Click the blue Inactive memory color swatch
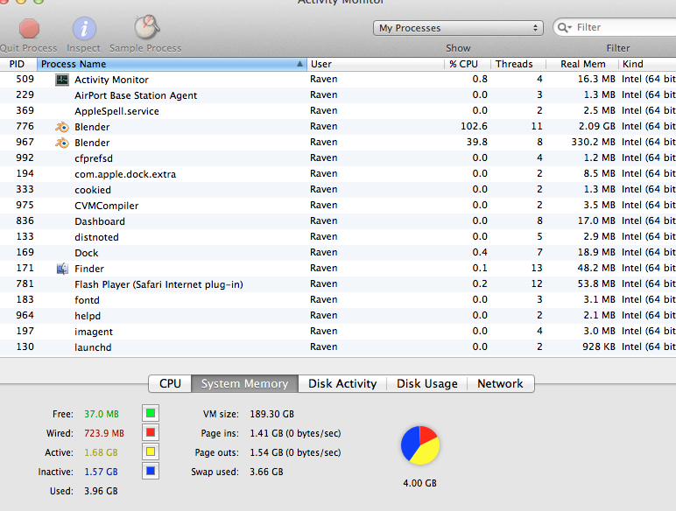The height and width of the screenshot is (511, 676). click(151, 471)
